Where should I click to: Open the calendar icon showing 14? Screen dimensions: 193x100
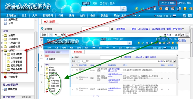pyautogui.click(x=173, y=9)
